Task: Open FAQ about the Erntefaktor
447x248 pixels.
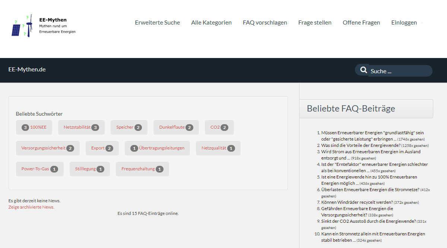Action: (375, 167)
